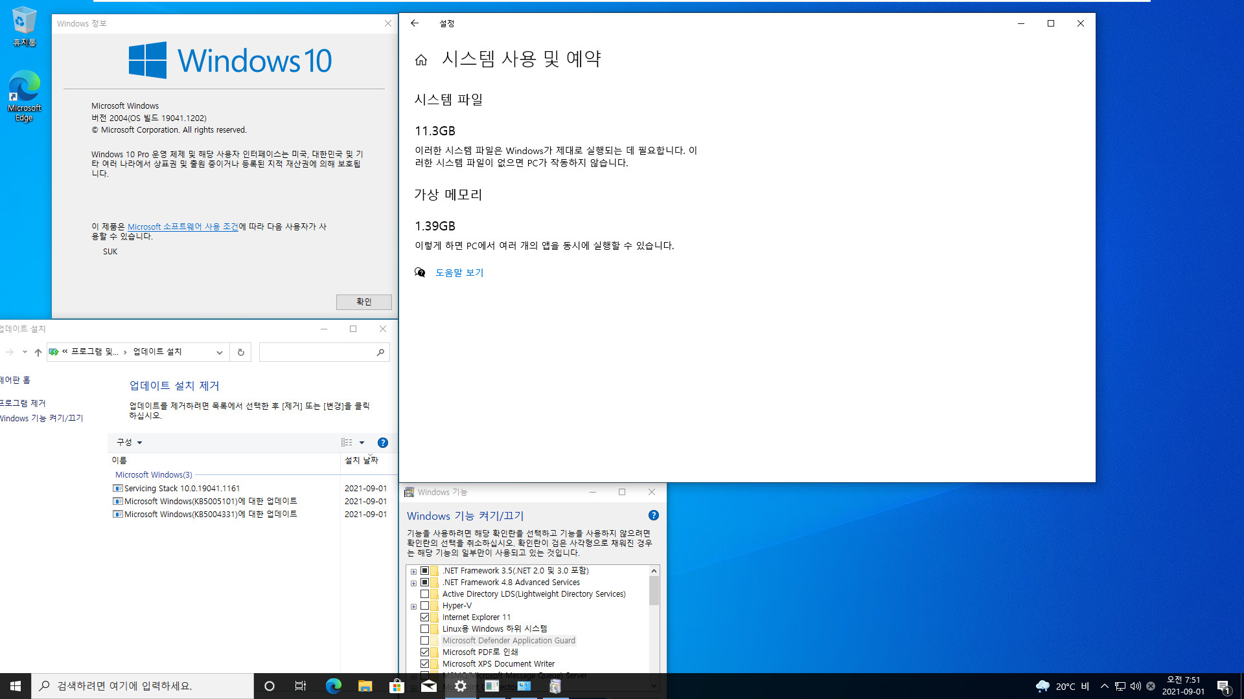
Task: Toggle Microsoft Defender Application Guard checkbox
Action: click(425, 641)
